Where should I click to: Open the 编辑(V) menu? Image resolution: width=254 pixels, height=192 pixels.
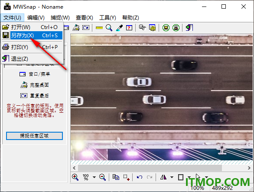coord(36,17)
